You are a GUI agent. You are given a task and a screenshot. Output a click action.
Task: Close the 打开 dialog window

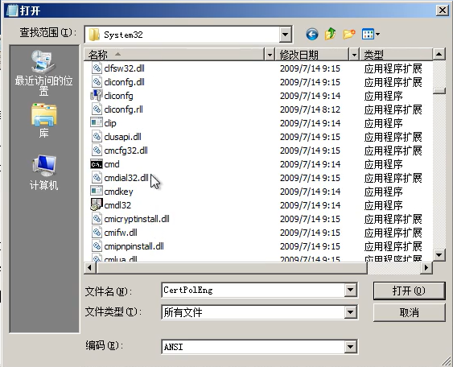[443, 10]
